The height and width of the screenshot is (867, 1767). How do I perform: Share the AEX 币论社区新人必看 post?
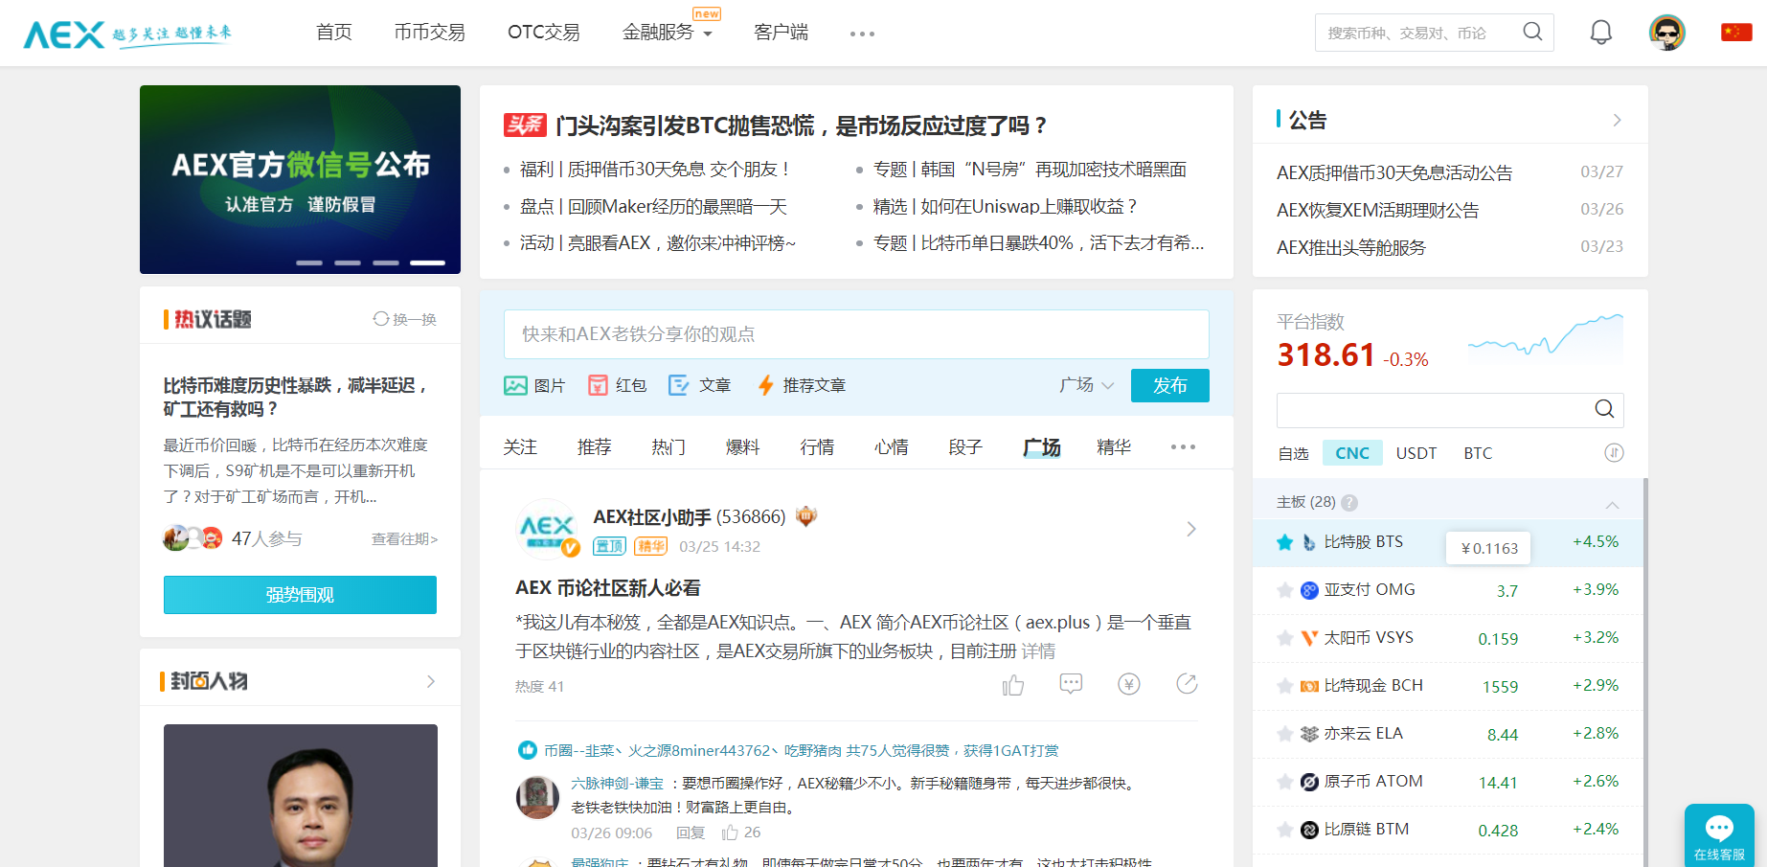coord(1187,684)
